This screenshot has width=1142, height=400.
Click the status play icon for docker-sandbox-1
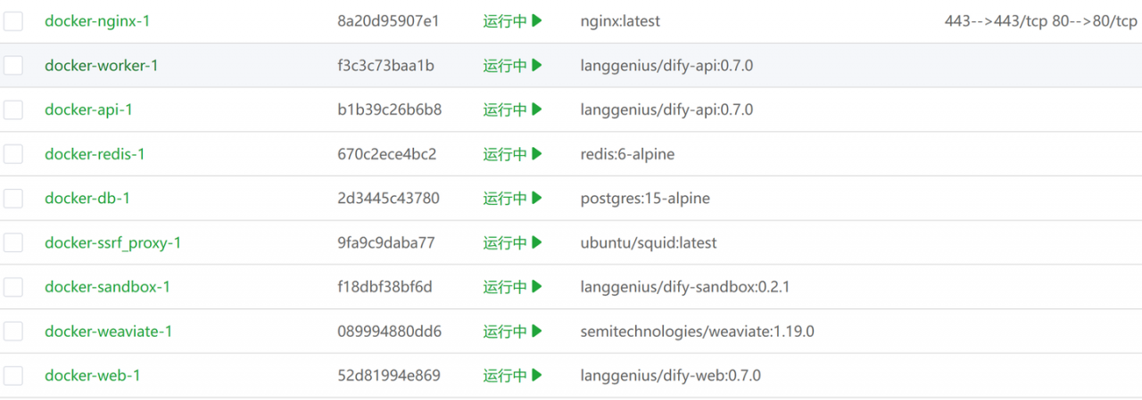click(x=537, y=287)
